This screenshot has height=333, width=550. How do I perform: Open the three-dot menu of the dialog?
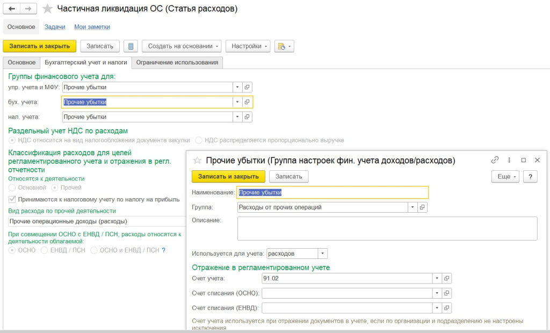click(509, 160)
